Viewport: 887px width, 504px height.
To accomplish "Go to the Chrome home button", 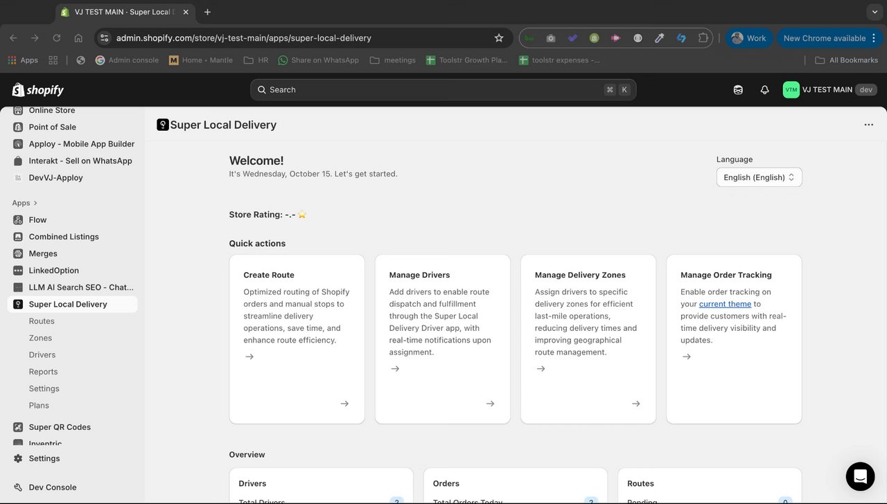I will click(78, 38).
